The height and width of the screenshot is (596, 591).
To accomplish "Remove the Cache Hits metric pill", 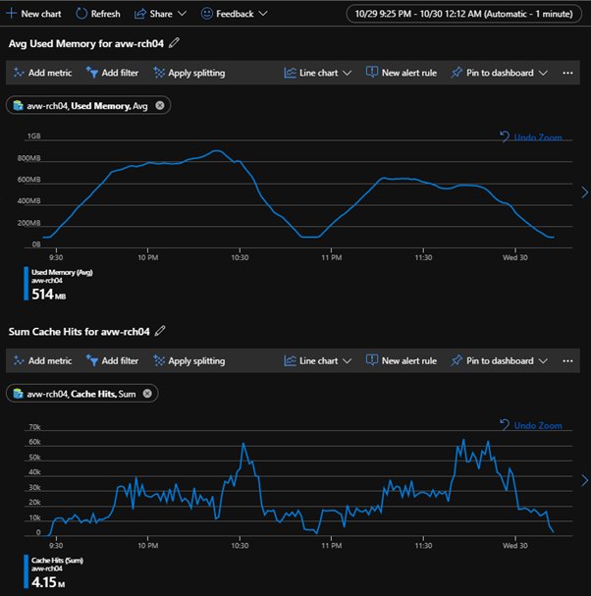I will pyautogui.click(x=147, y=393).
